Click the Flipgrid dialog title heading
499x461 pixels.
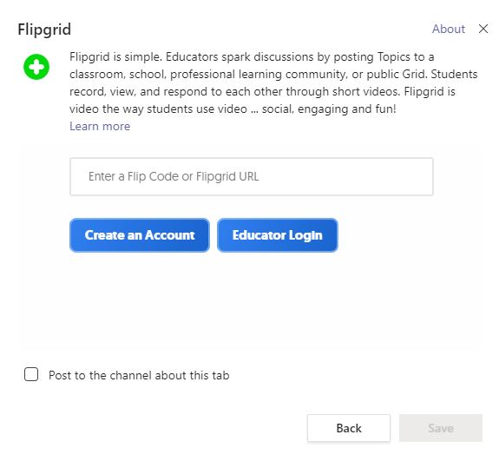click(x=44, y=30)
